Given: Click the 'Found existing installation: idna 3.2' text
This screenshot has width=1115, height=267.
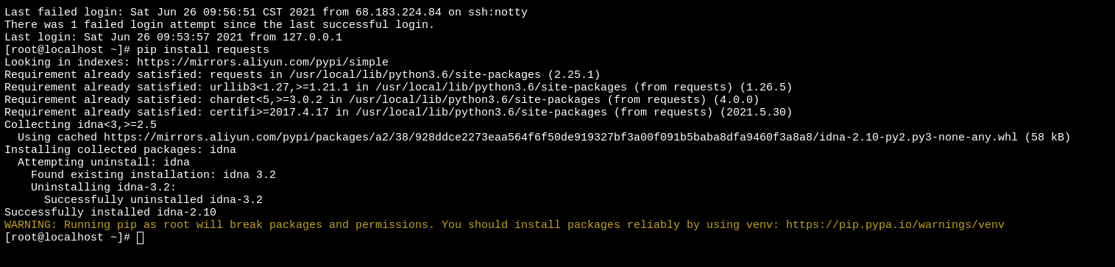Looking at the screenshot, I should [154, 175].
